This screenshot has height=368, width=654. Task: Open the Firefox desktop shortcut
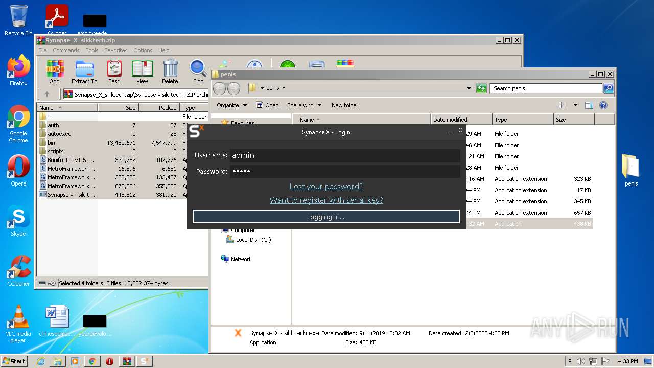18,71
